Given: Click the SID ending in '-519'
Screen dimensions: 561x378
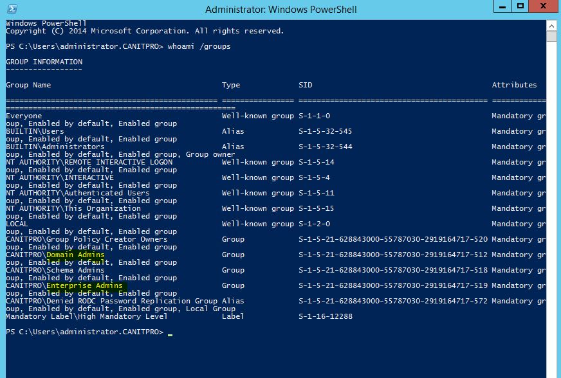Looking at the screenshot, I should click(x=393, y=285).
